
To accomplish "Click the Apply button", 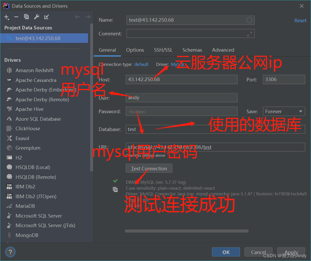I will pos(291,252).
